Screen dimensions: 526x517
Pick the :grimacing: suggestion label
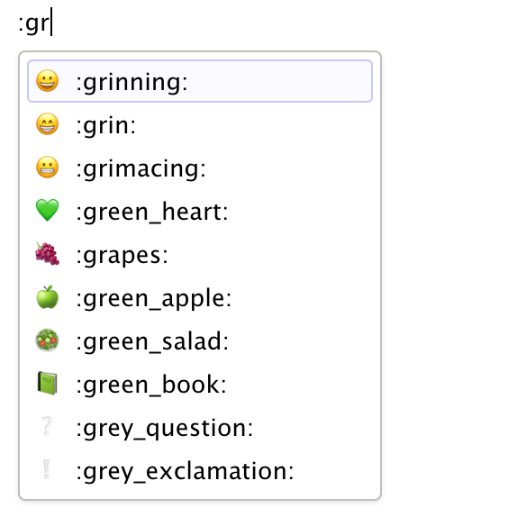coord(141,168)
